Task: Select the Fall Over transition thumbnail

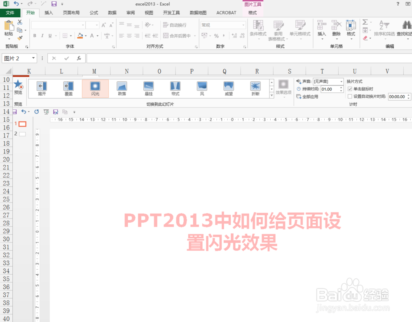Action: [x=122, y=89]
